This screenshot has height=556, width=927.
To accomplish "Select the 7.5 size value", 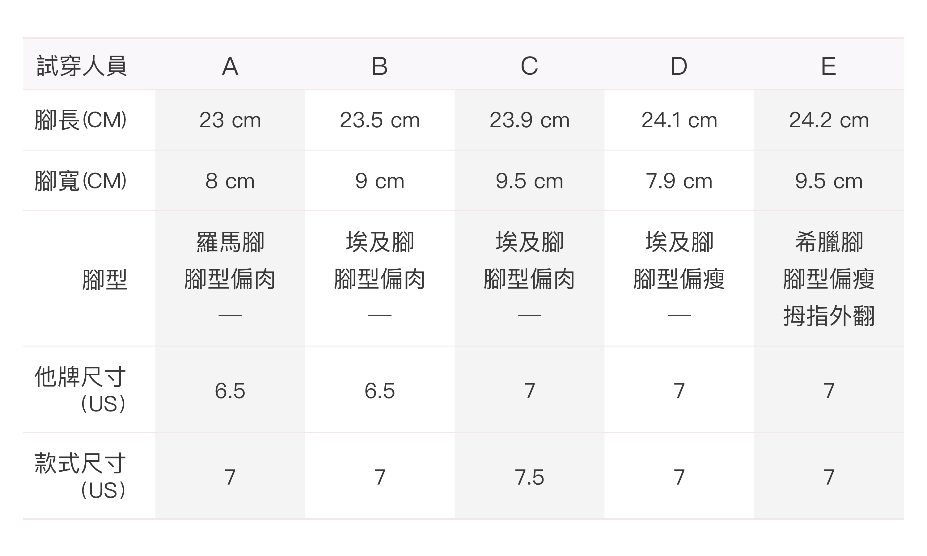I will click(529, 477).
